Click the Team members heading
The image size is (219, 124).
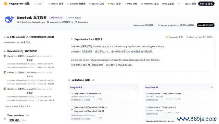point(16,115)
